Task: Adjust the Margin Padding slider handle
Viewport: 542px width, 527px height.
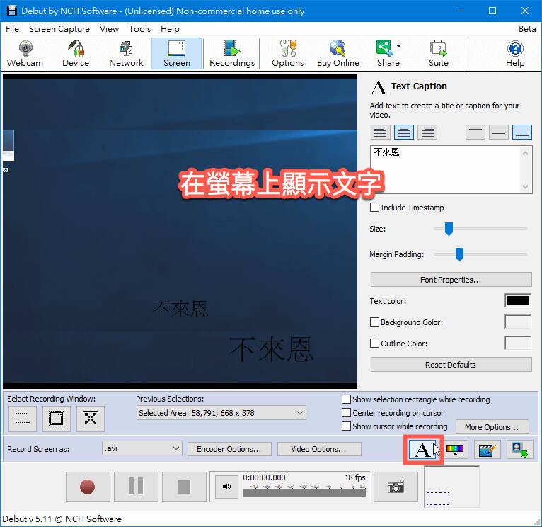Action: (459, 254)
